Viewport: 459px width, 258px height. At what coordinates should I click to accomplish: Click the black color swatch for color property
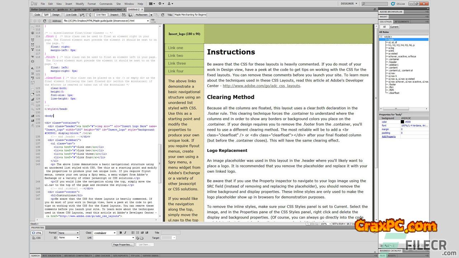point(402,122)
